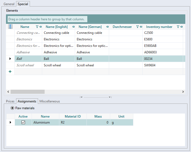
Task: Pin the Name [German] column
Action: coord(107,27)
